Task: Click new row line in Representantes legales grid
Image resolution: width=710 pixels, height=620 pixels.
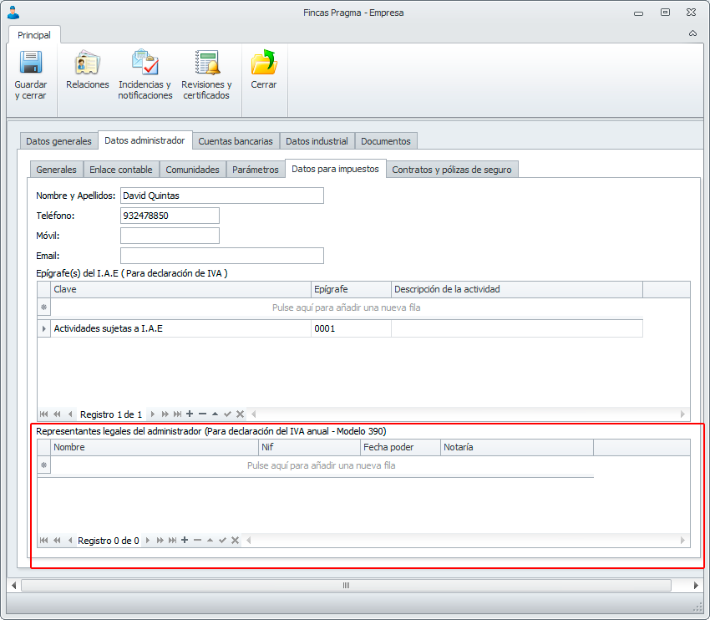Action: tap(321, 465)
